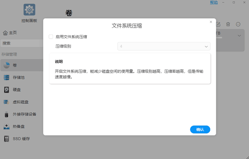Select the 卷 volume pie icon
Image resolution: width=249 pixels, height=159 pixels.
7,65
